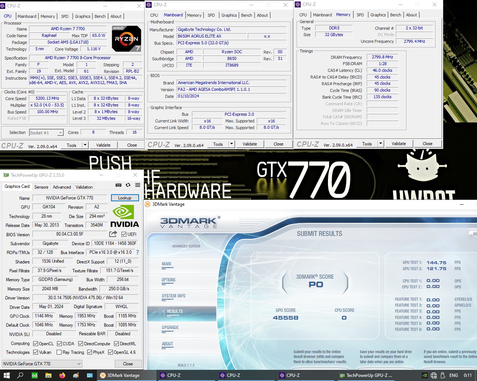
Task: Toggle the Vulkan checkbox
Action: pos(36,352)
